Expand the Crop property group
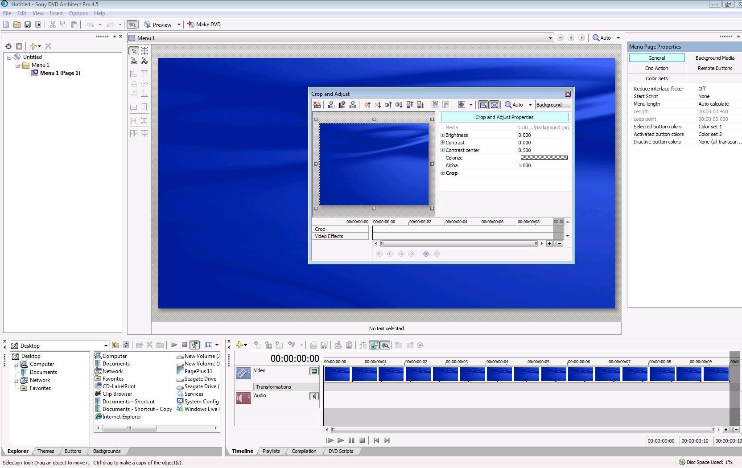Viewport: 742px width, 468px height. click(x=443, y=173)
